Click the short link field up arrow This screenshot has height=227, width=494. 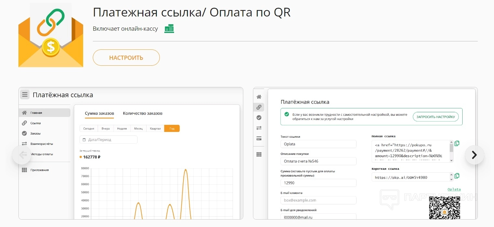click(452, 175)
